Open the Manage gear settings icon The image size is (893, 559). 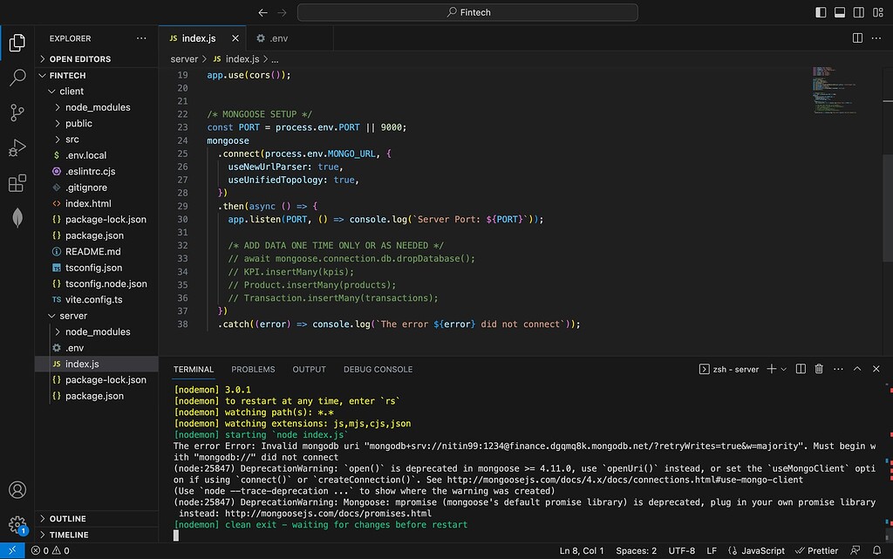[x=17, y=525]
